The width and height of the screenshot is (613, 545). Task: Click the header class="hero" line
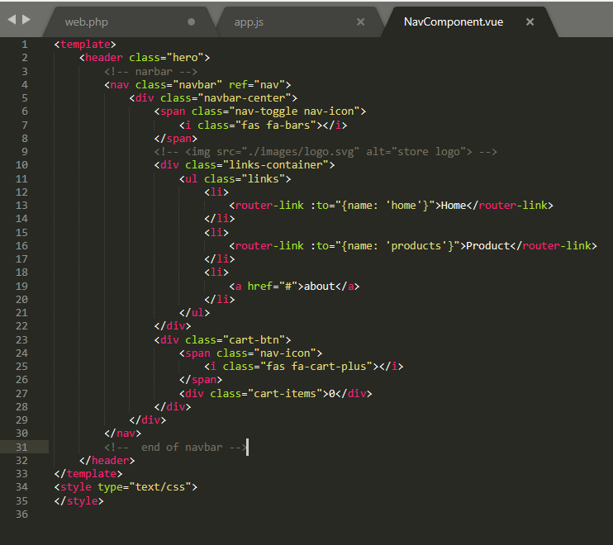[145, 58]
